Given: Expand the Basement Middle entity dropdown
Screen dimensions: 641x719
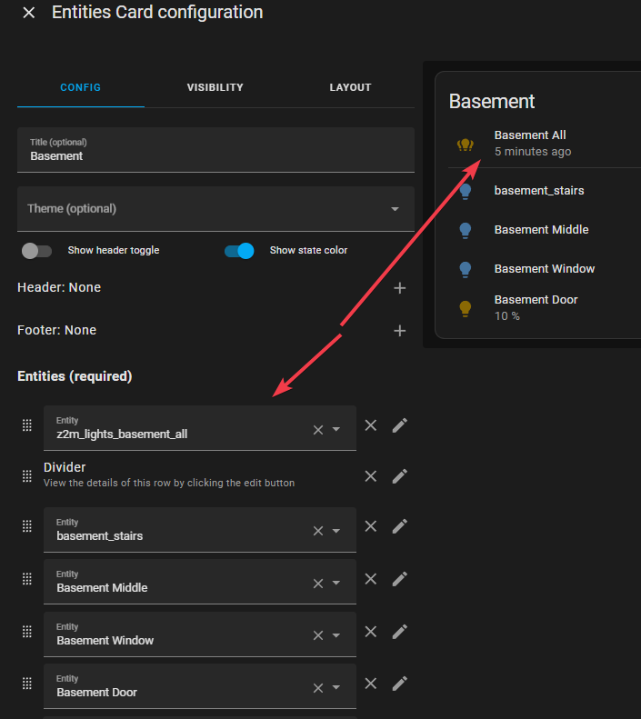Looking at the screenshot, I should [x=336, y=583].
